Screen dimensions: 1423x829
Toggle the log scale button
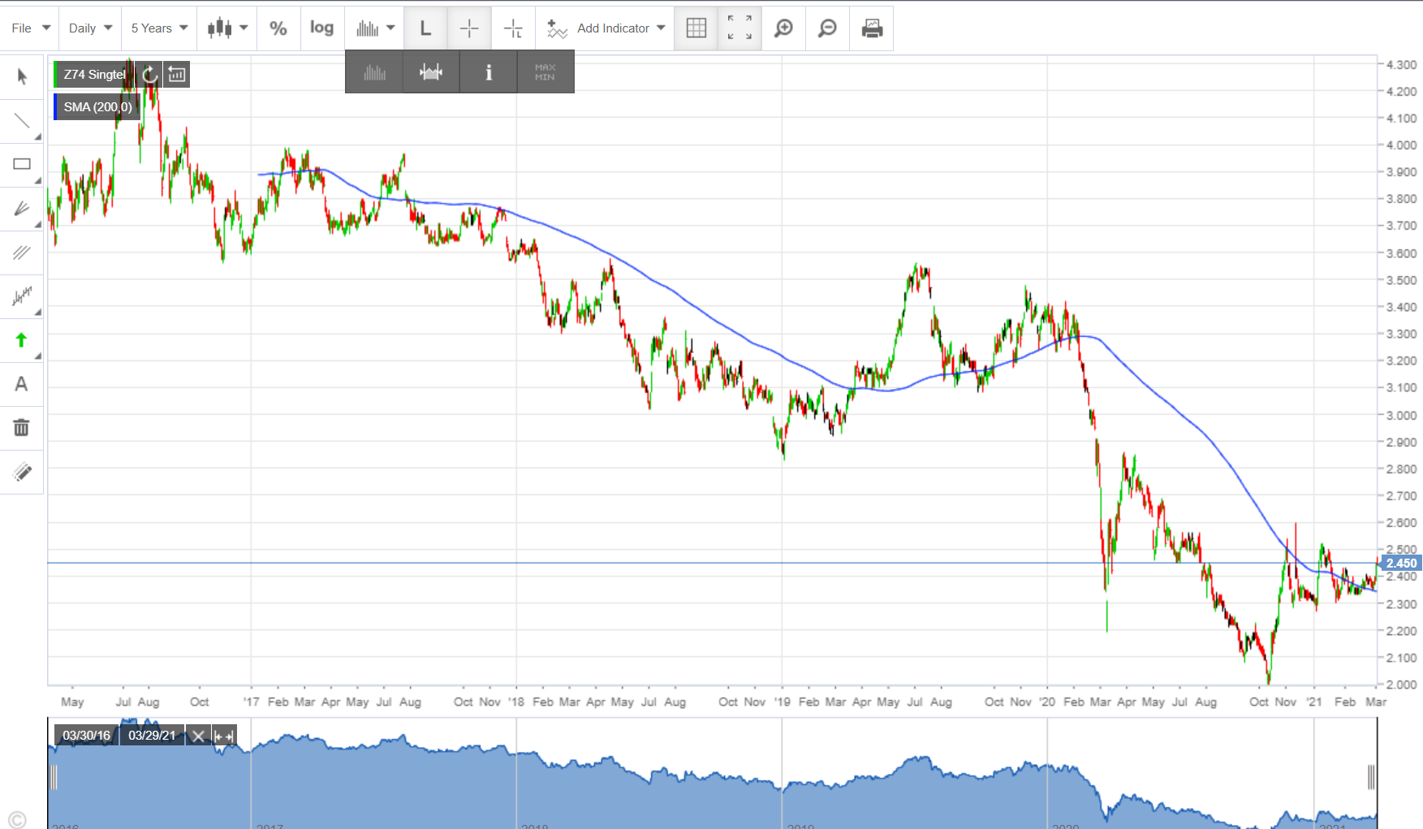[x=322, y=28]
